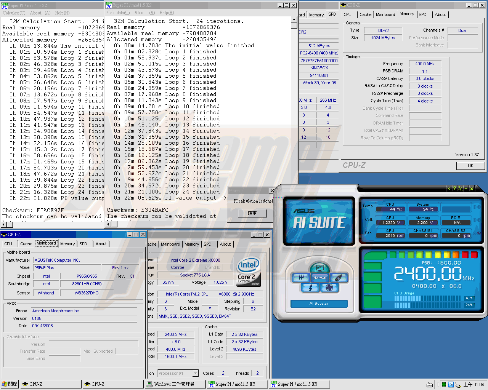Click the blue tray icon beside the clock
The width and height of the screenshot is (488, 390).
click(x=451, y=385)
